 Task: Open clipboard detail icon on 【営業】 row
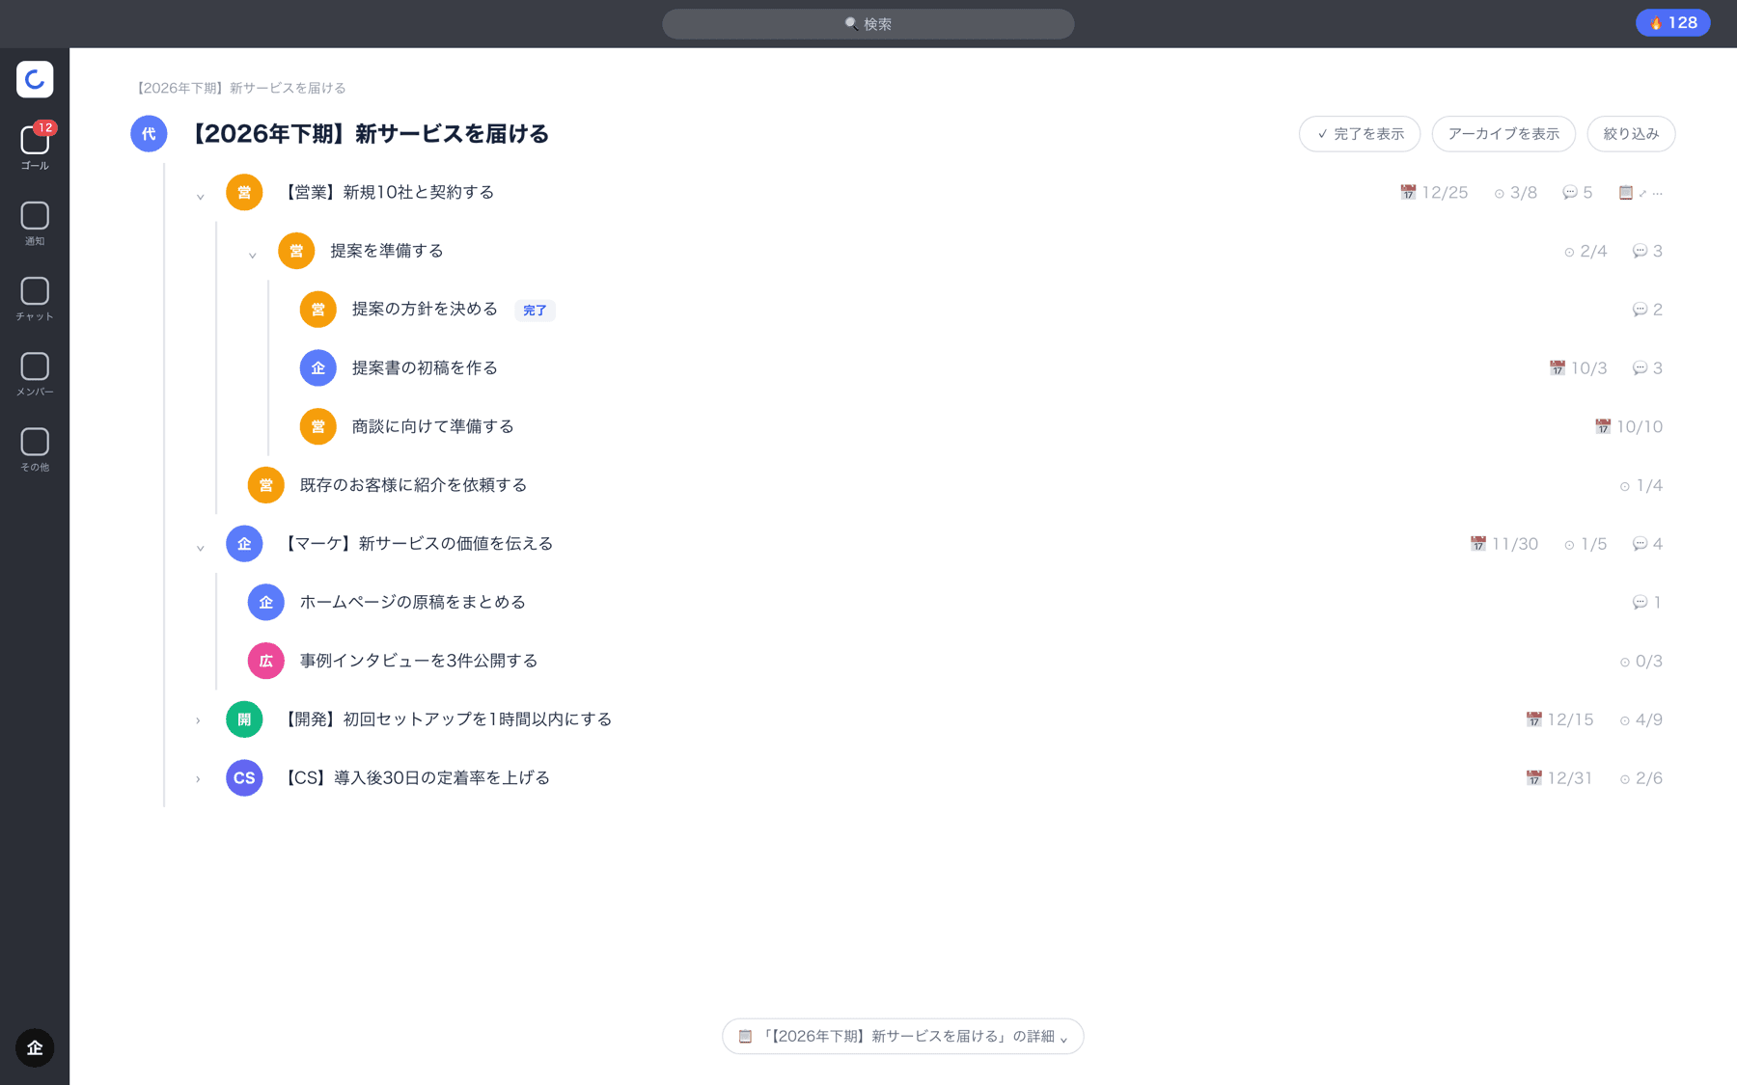click(1625, 193)
